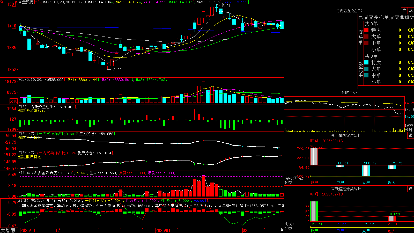The height and width of the screenshot is (233, 414).
Task: Click the 深市超赢分类统计 panel title
Action: click(346, 189)
